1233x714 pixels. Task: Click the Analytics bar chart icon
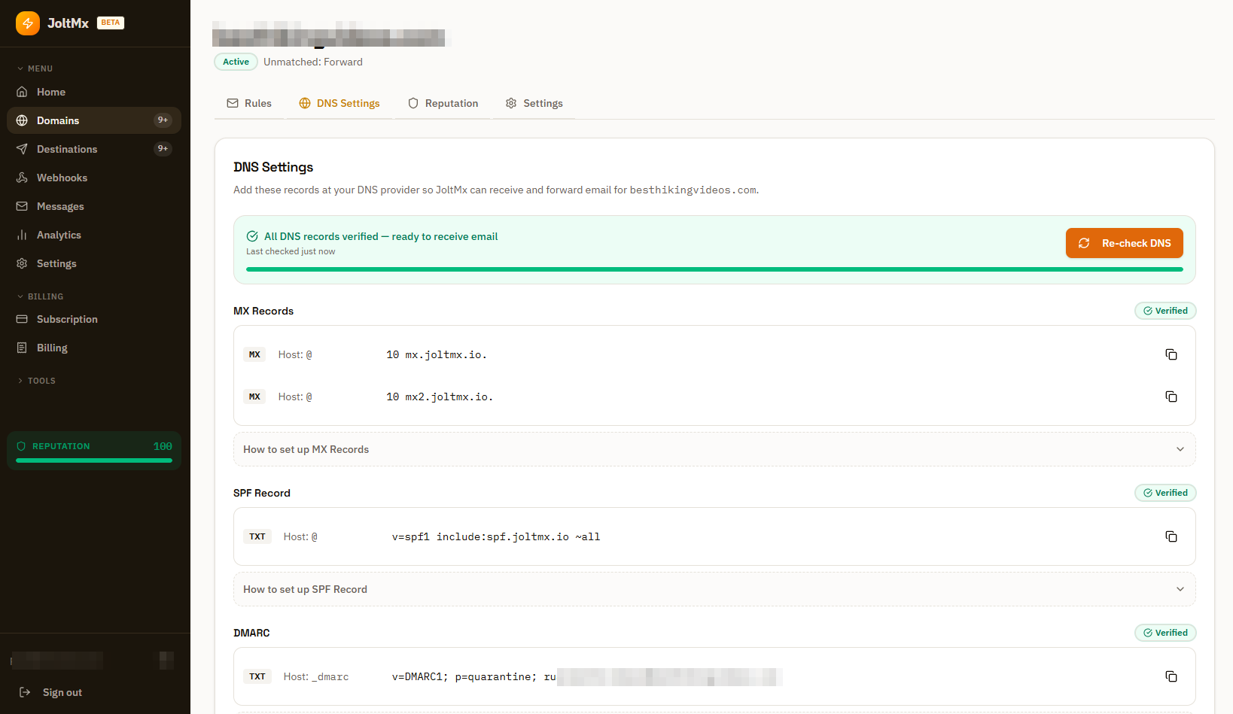pyautogui.click(x=22, y=235)
